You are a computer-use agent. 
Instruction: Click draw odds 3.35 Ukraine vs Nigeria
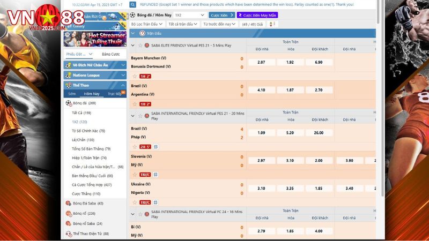(290, 189)
